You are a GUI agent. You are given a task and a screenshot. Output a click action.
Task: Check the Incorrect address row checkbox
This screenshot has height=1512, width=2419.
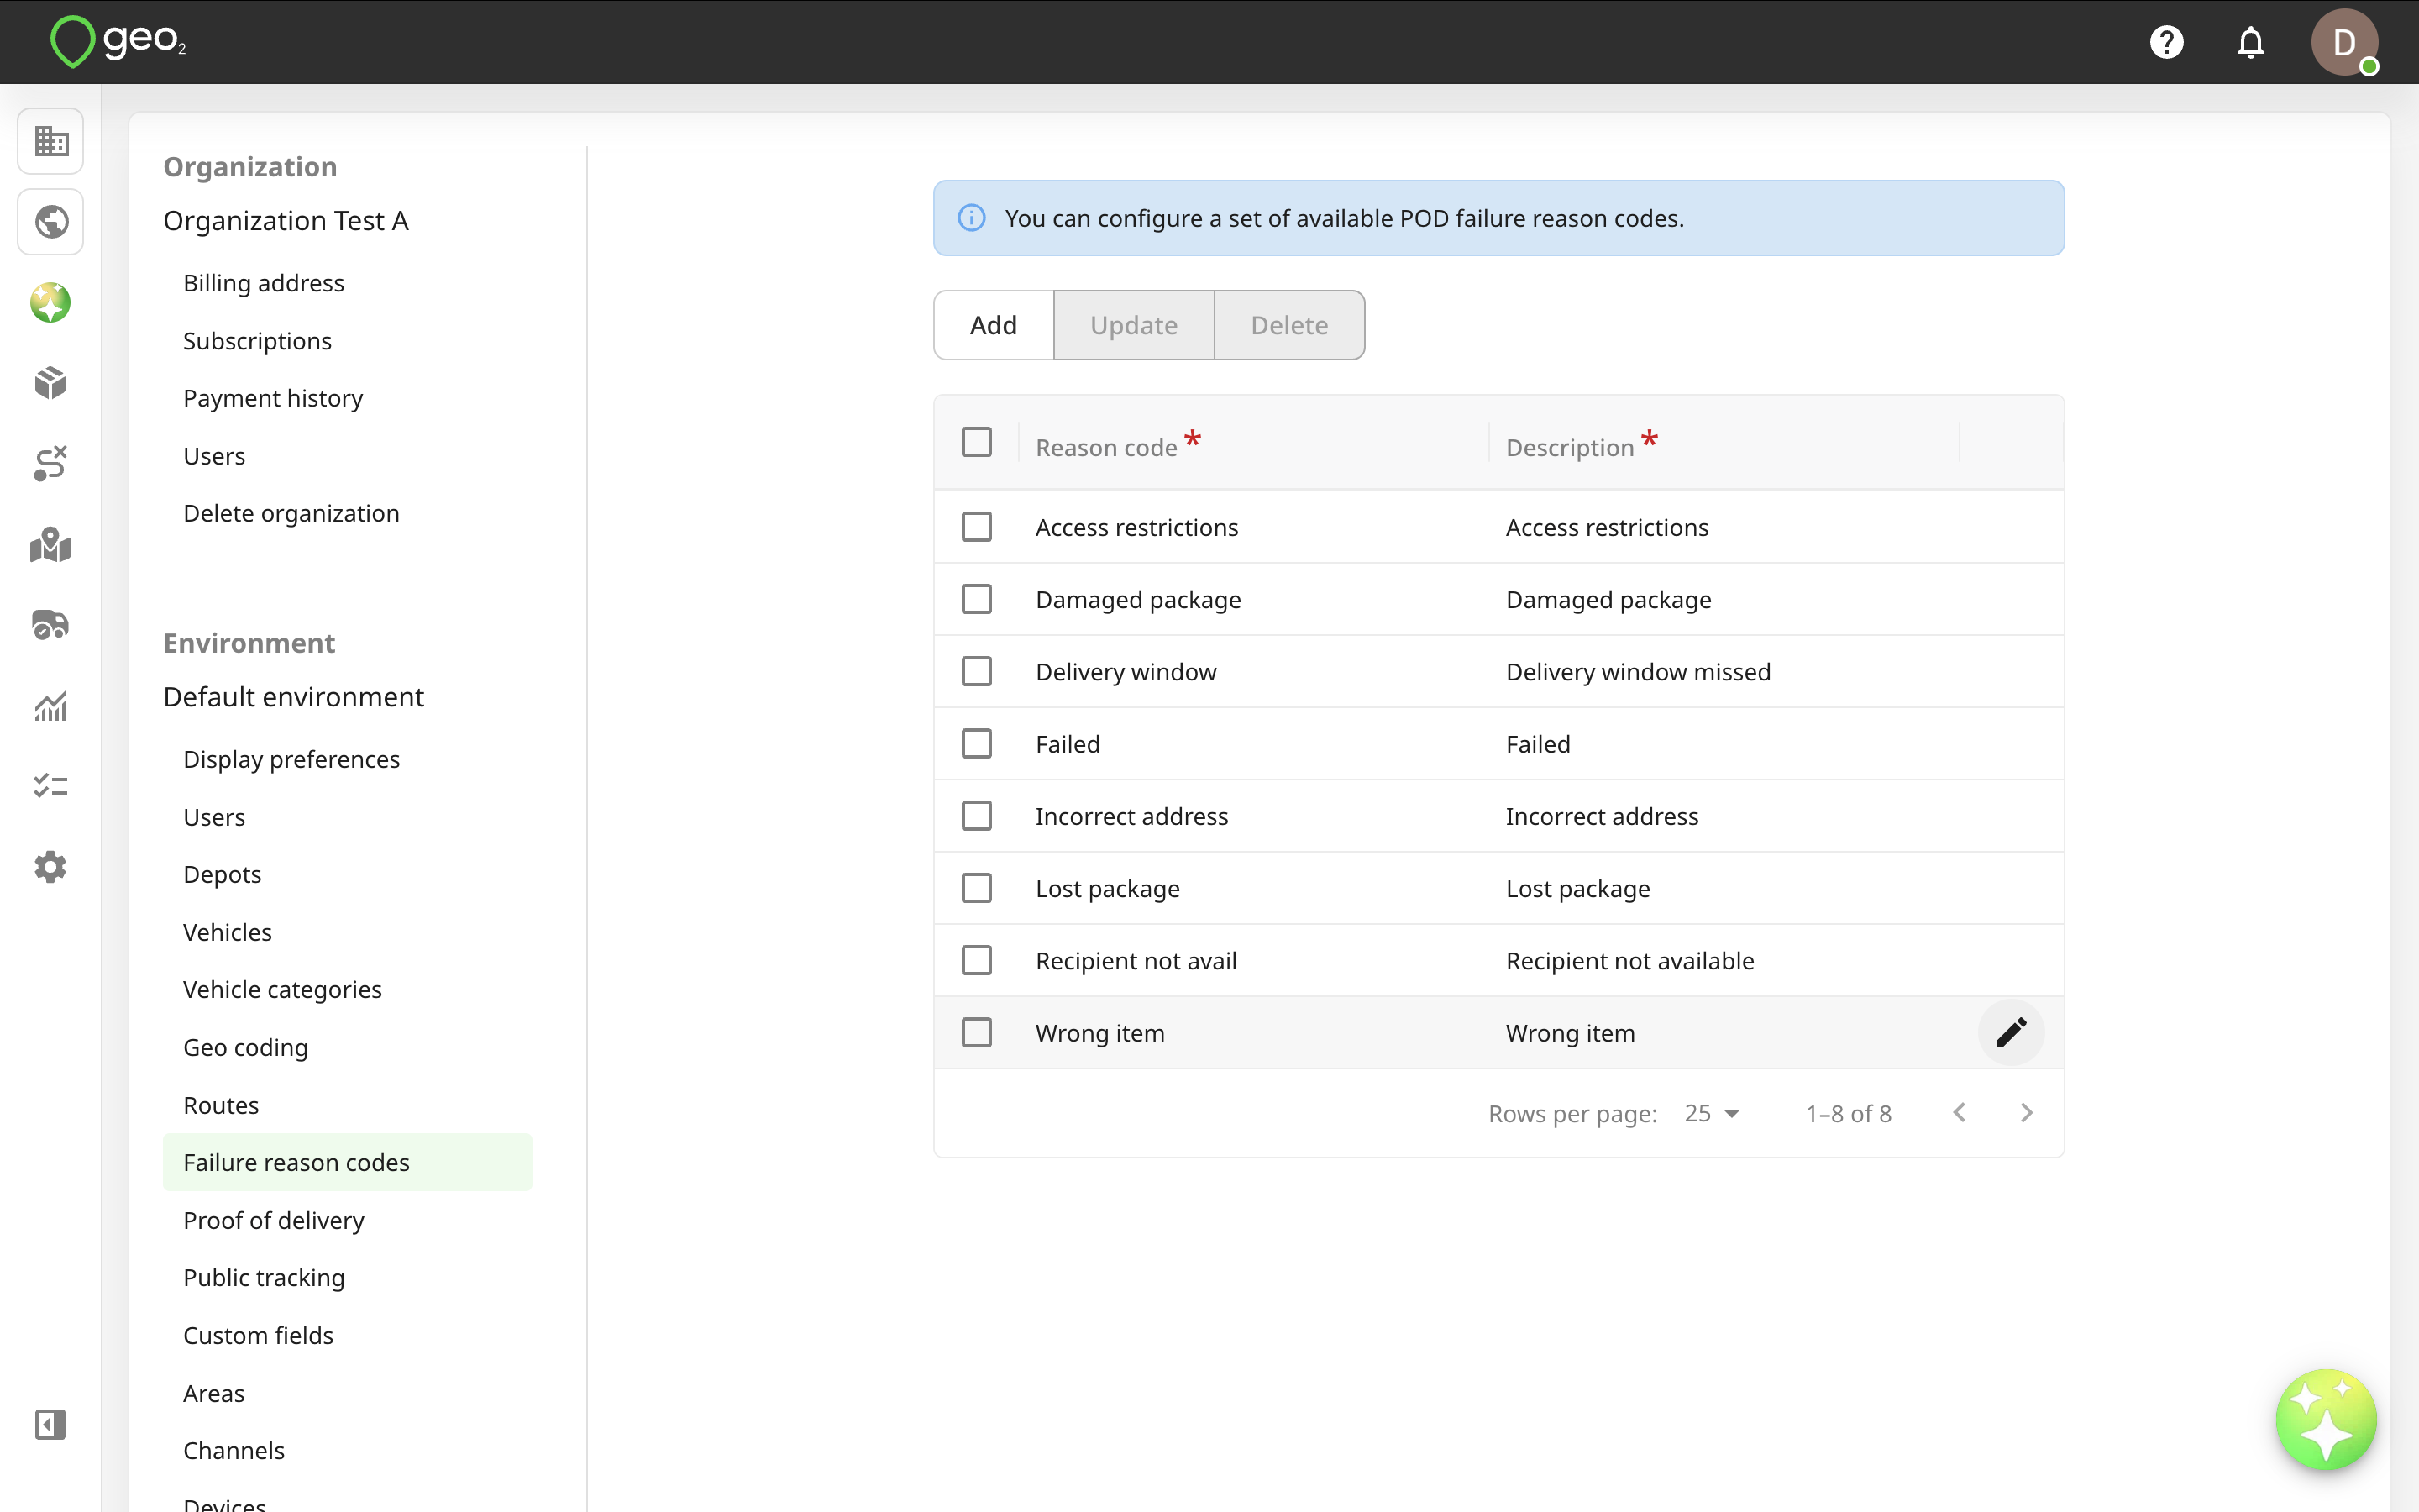(x=977, y=816)
